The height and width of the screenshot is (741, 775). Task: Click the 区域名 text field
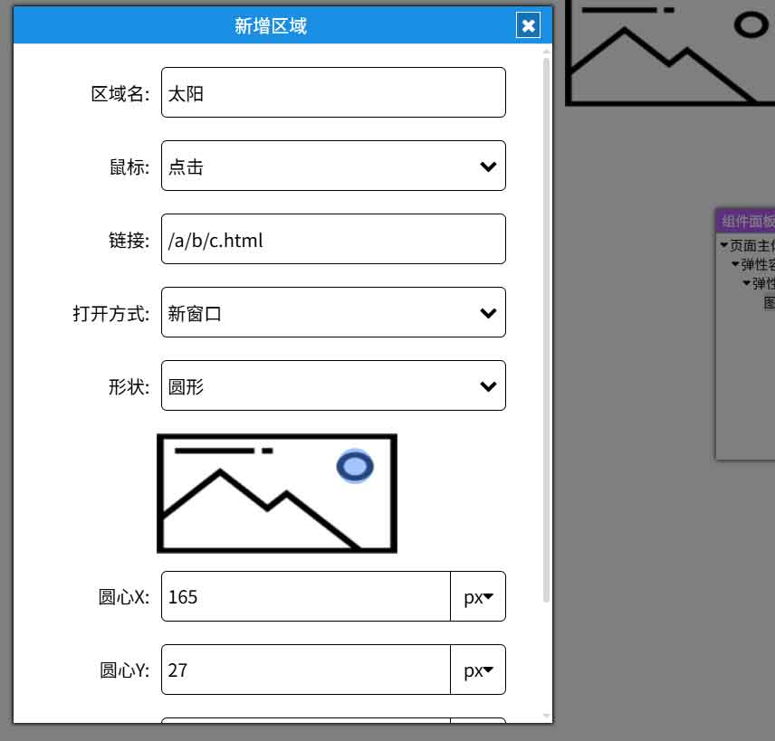pyautogui.click(x=332, y=92)
